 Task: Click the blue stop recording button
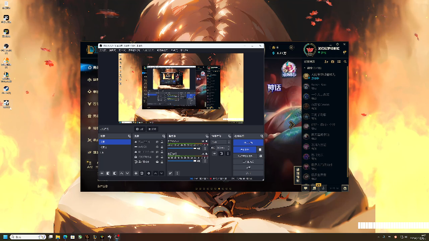[x=245, y=150]
